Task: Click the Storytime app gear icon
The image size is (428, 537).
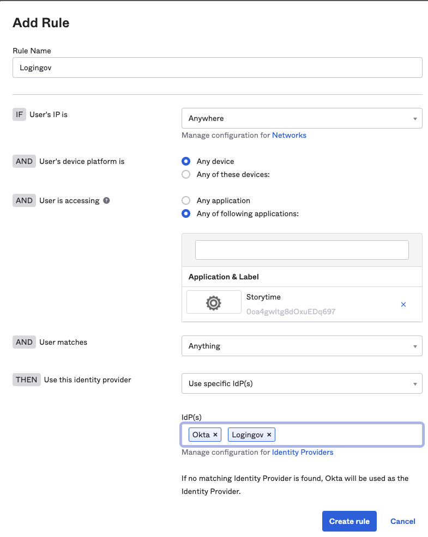Action: point(214,302)
